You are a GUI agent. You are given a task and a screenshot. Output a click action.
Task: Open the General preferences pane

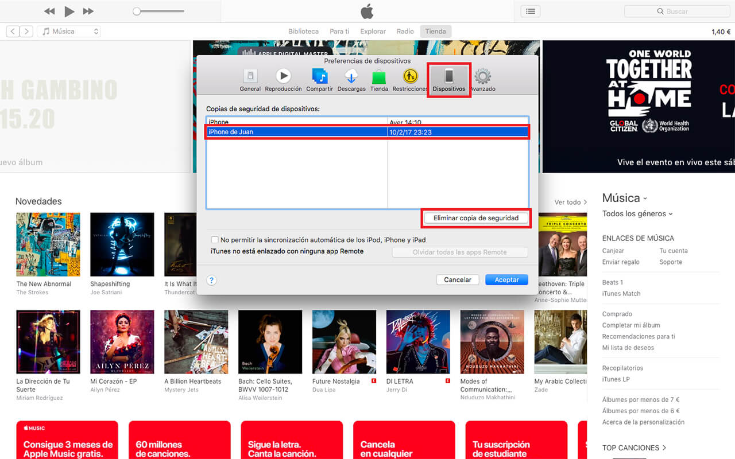click(250, 80)
